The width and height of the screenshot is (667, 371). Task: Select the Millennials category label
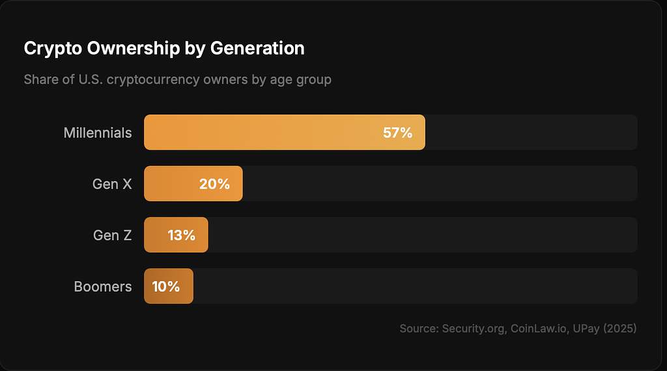98,133
